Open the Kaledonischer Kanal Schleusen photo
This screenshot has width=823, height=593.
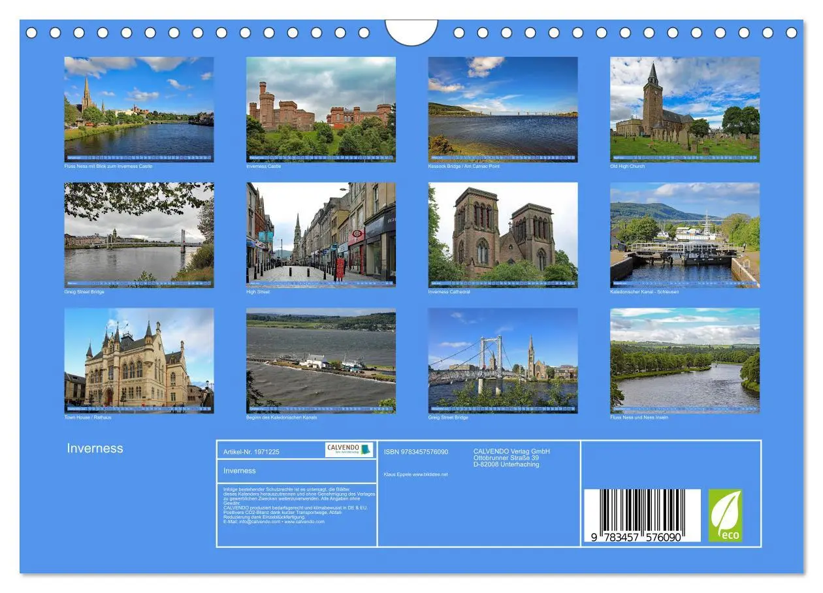tap(685, 235)
